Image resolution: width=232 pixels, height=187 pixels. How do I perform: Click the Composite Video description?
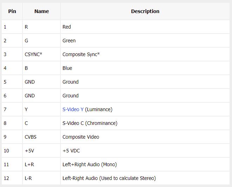81,137
